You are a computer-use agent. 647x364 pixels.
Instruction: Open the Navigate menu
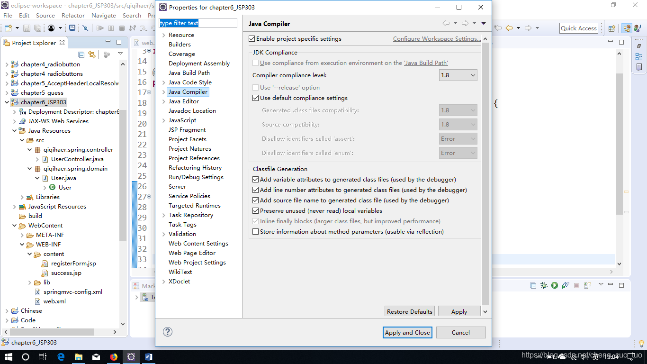point(104,16)
